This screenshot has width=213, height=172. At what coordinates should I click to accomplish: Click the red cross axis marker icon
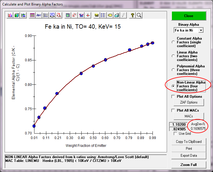click(x=88, y=15)
